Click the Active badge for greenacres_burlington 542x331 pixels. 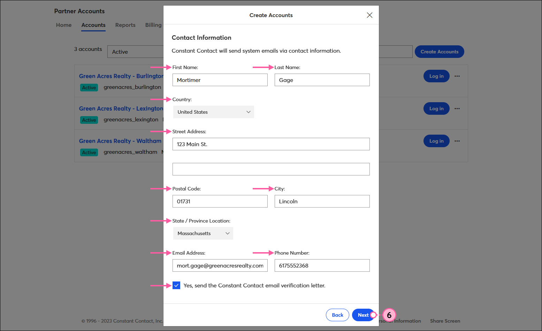(x=89, y=88)
